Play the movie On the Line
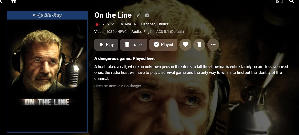The height and width of the screenshot is (135, 299). click(106, 44)
